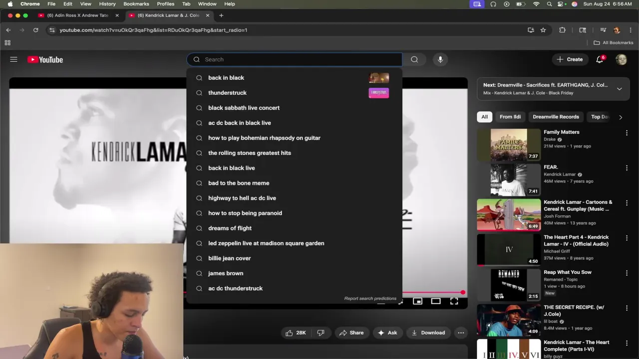Open options for Reap What You Sow

tap(627, 273)
